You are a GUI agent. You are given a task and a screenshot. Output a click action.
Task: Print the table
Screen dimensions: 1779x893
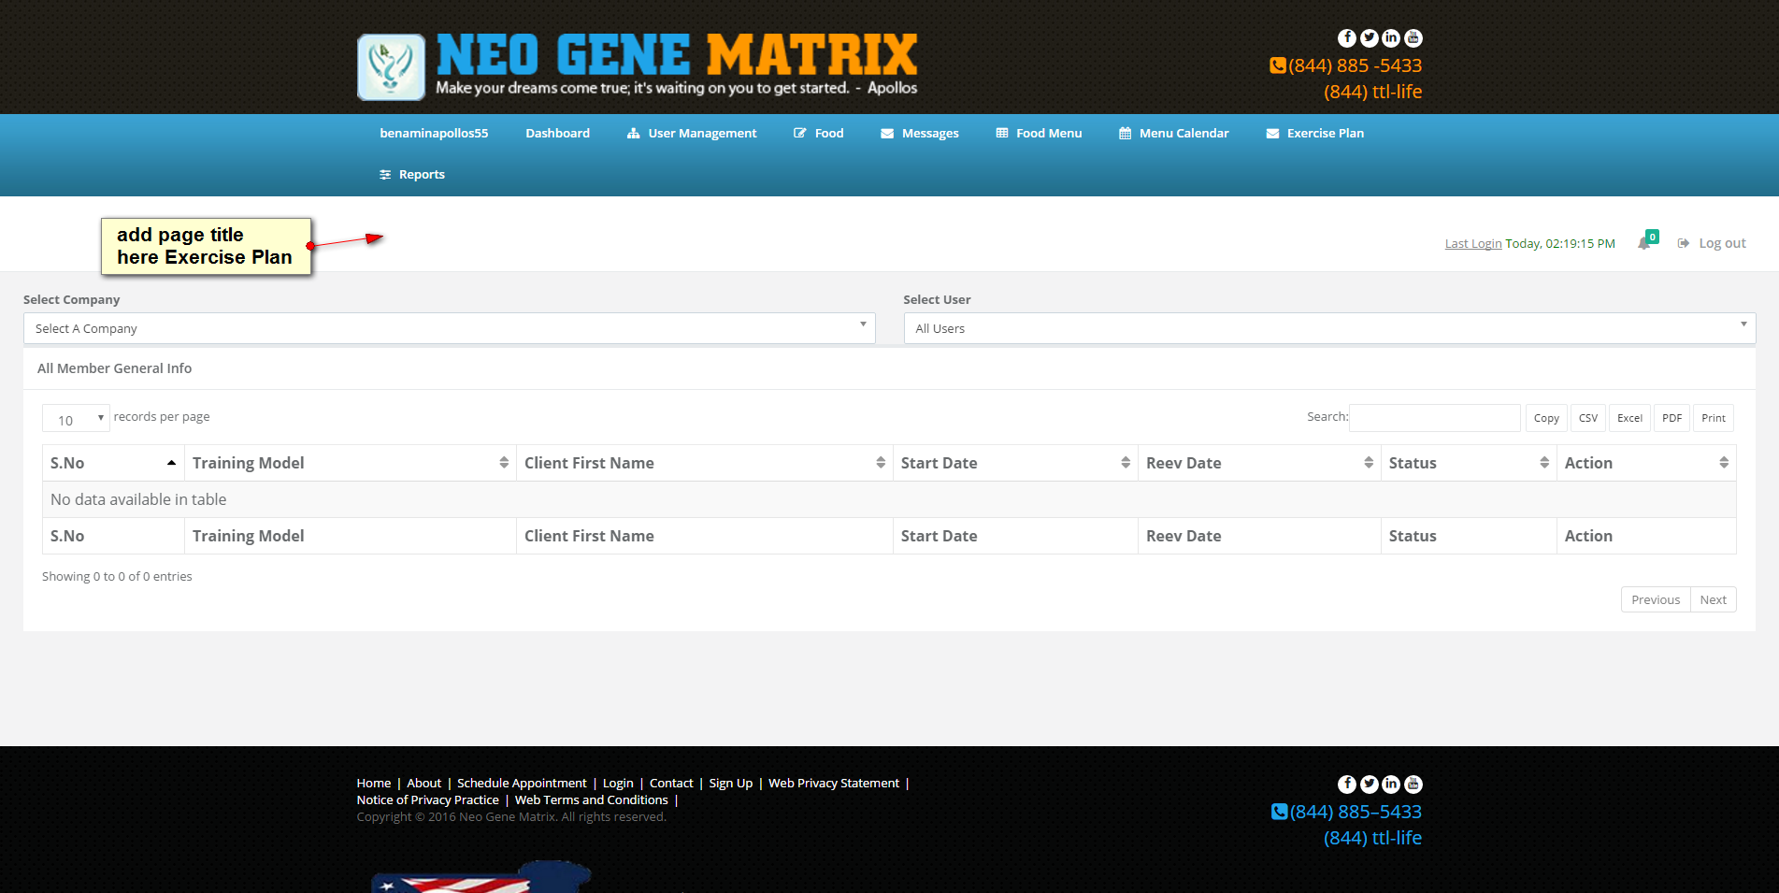[1714, 418]
